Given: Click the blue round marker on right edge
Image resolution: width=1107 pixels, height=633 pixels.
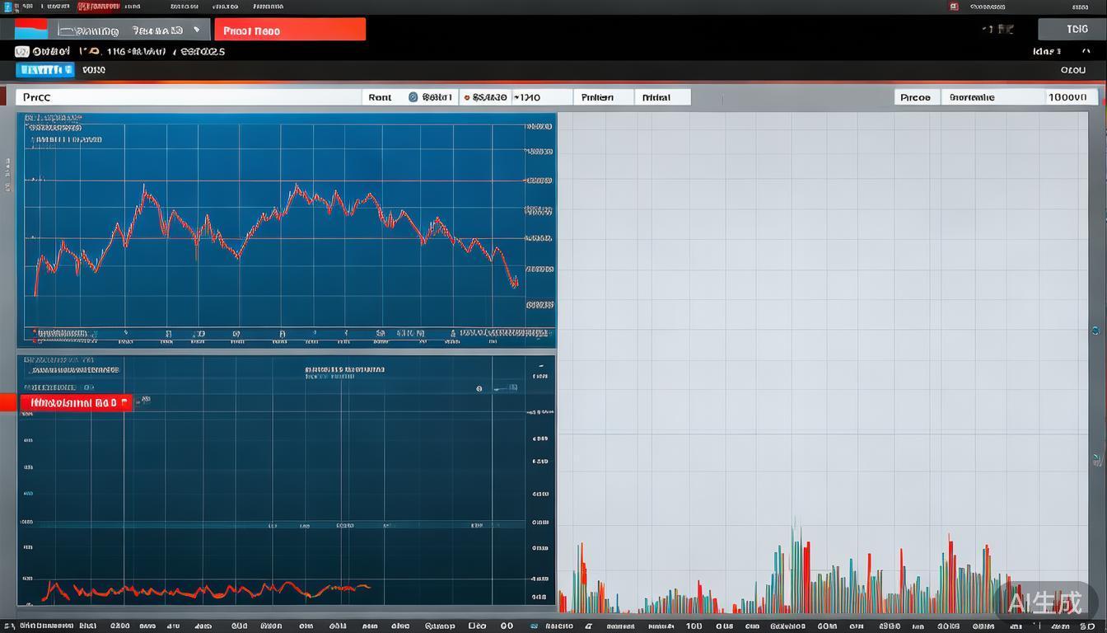Looking at the screenshot, I should [1095, 331].
